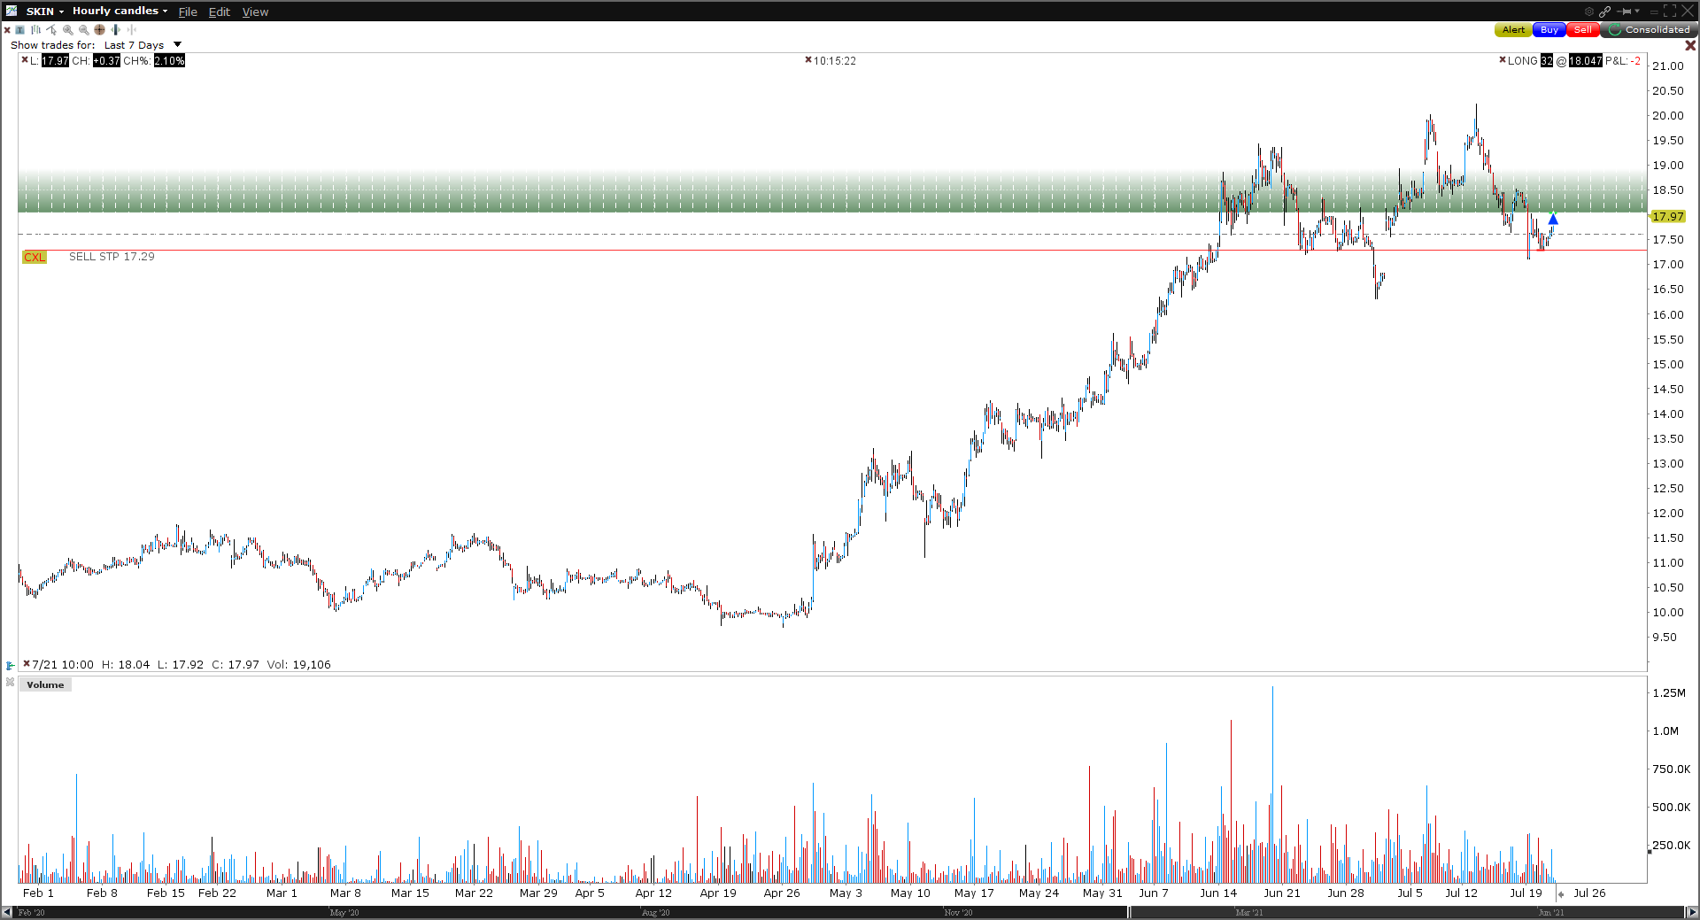The width and height of the screenshot is (1700, 920).
Task: Close the last price quote label
Action: 25,59
